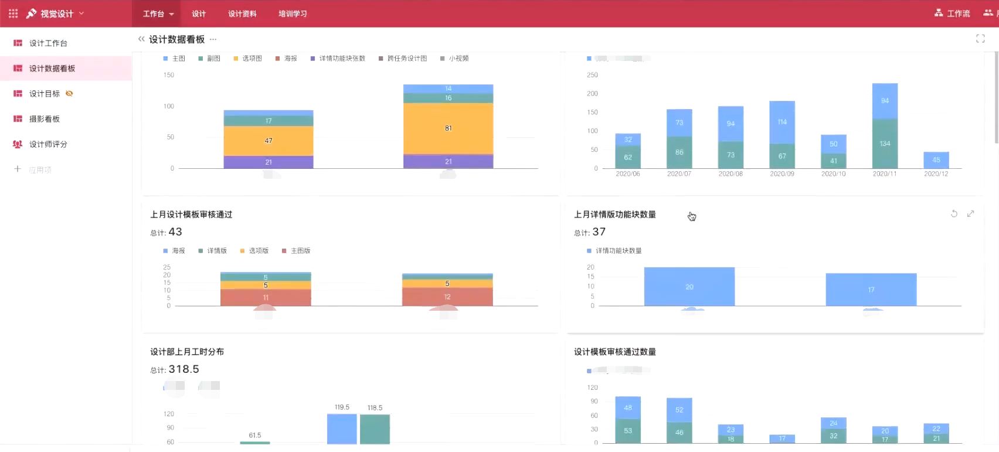Select the 设计资料 top menu item
Viewport: 999px width, 452px height.
[x=242, y=13]
